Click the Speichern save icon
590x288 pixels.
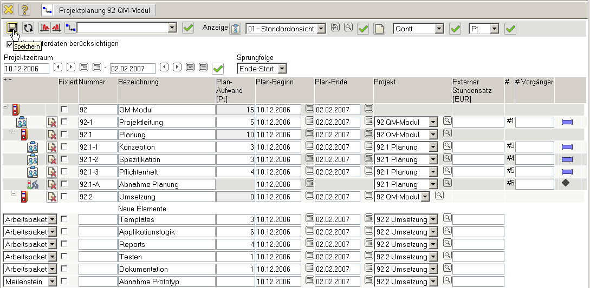click(12, 28)
